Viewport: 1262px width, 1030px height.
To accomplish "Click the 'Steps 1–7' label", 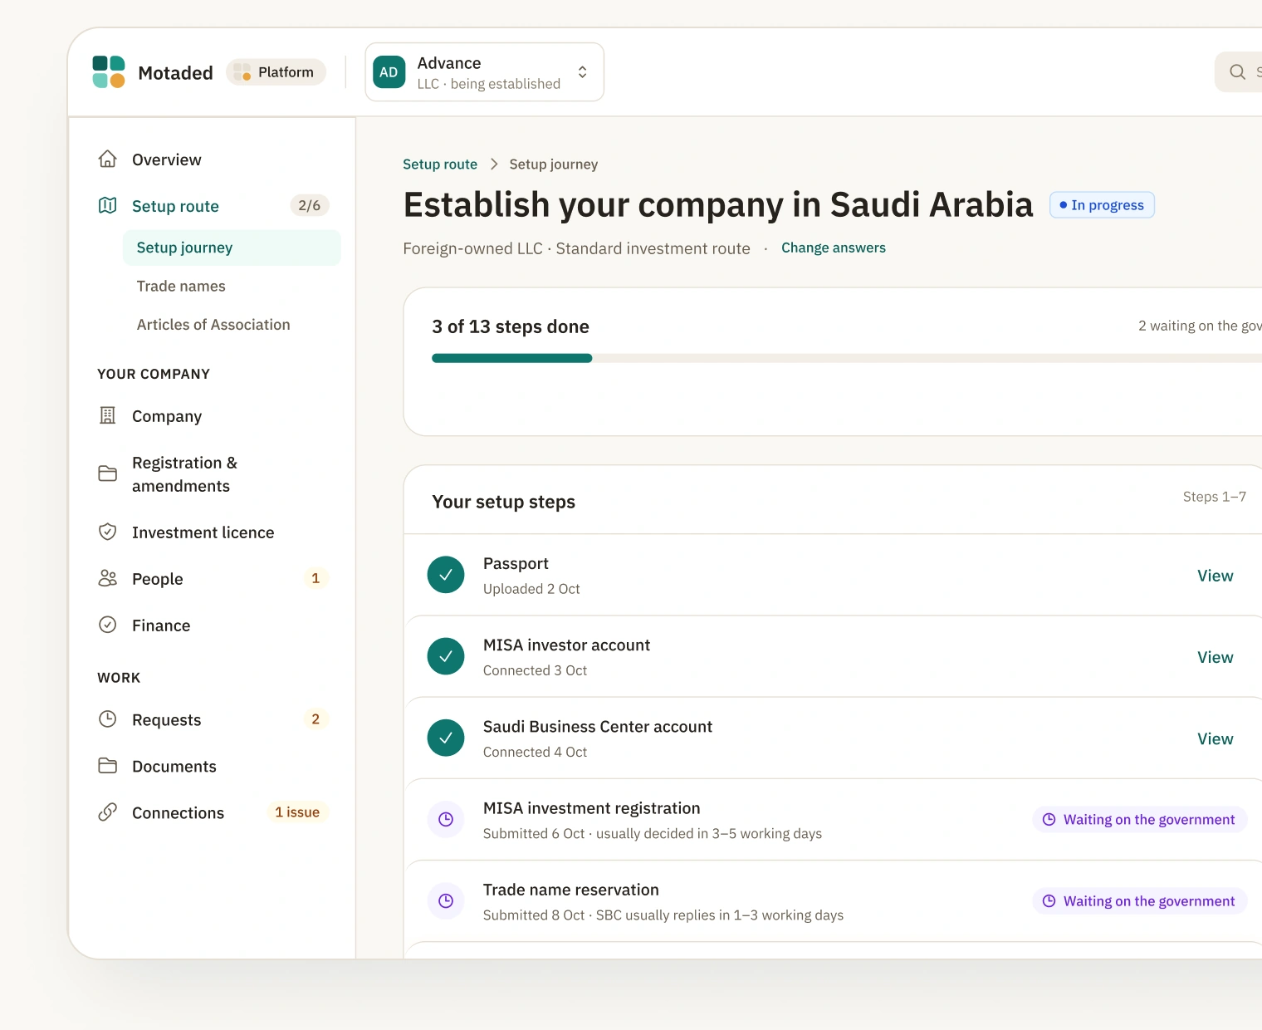I will click(x=1215, y=497).
